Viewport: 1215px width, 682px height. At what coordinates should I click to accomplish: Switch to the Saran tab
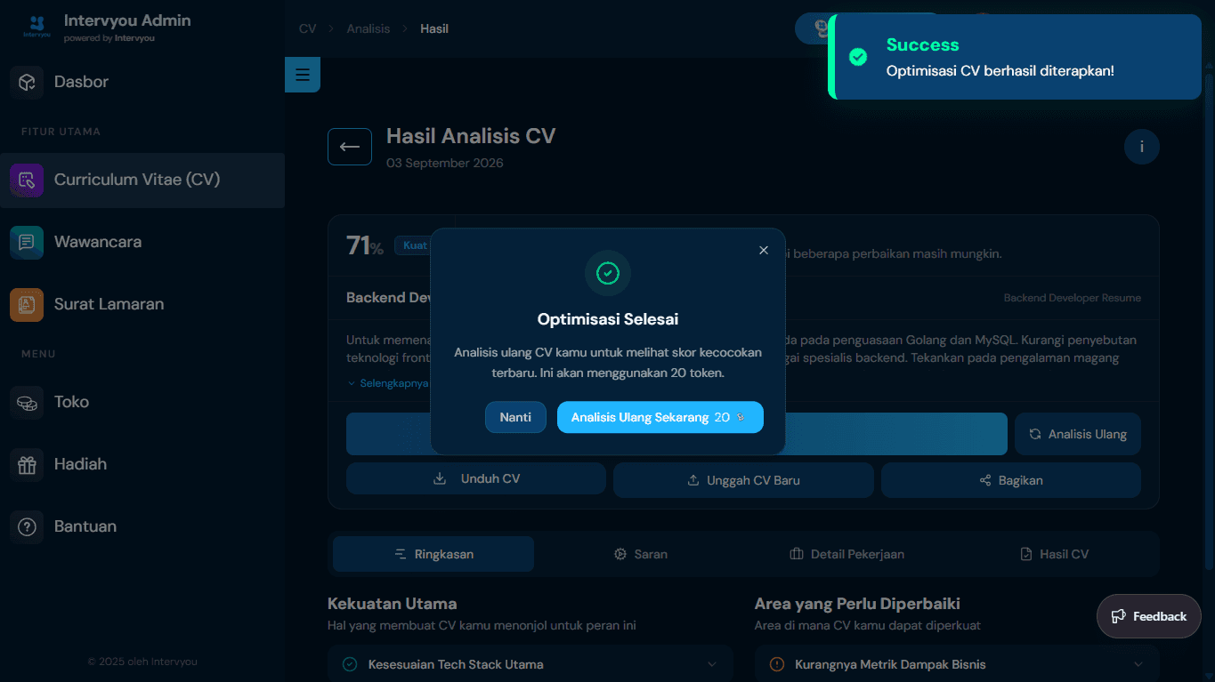click(641, 554)
